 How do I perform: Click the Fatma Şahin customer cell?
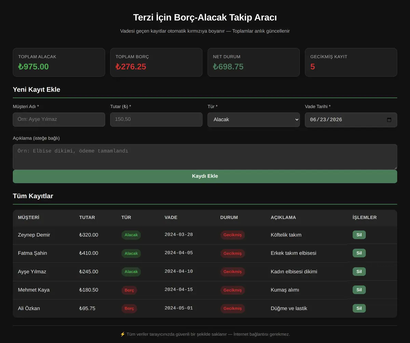[x=32, y=253]
